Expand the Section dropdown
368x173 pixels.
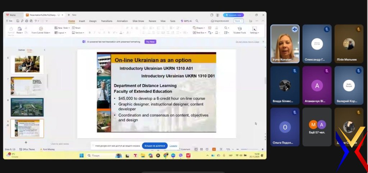point(78,33)
